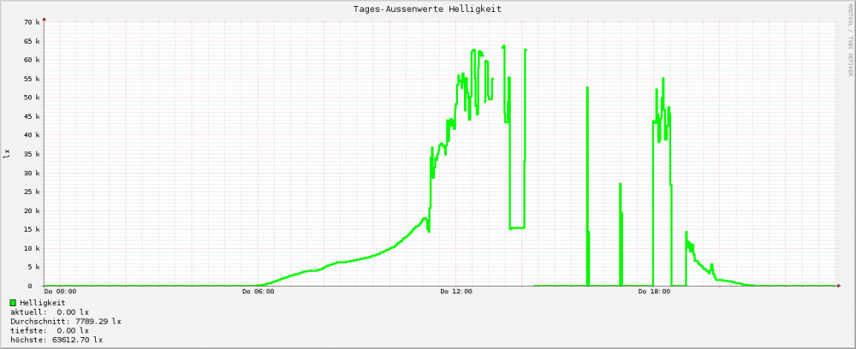Click the rotated lx unit axis label
856x349 pixels.
[7, 154]
